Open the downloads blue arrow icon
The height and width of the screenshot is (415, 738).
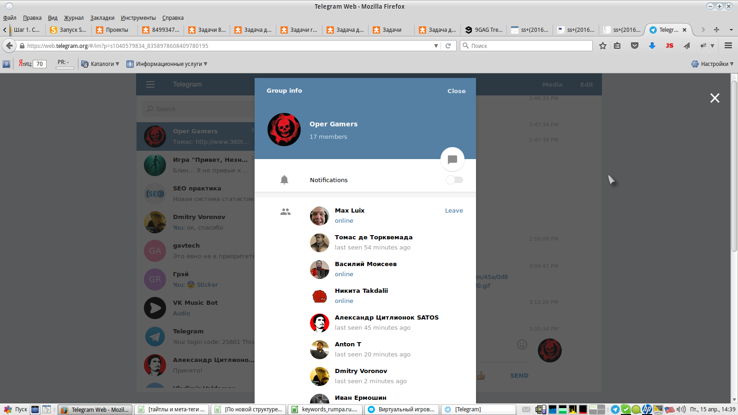tap(652, 46)
